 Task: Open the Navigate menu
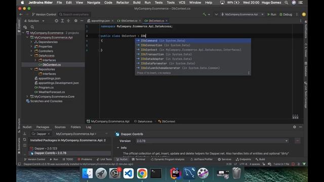94,3
